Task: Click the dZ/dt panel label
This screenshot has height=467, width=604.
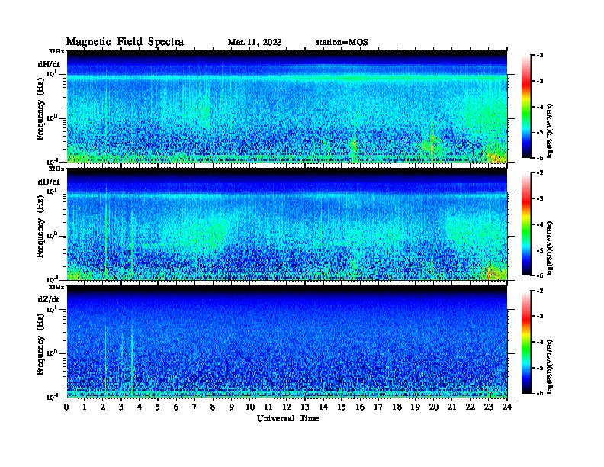Action: click(x=49, y=299)
